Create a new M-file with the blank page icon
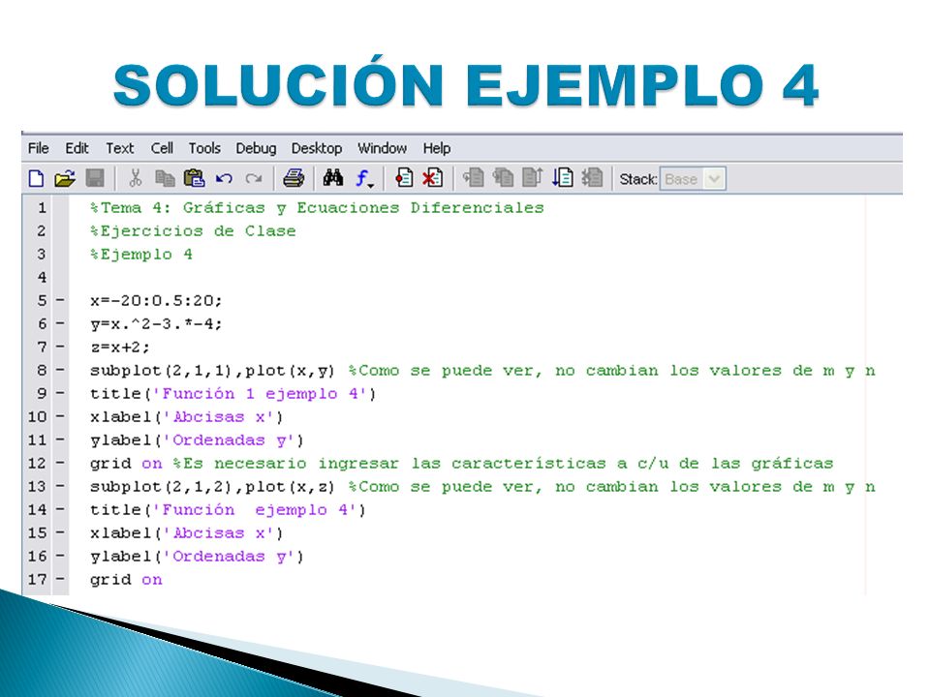 (x=36, y=178)
